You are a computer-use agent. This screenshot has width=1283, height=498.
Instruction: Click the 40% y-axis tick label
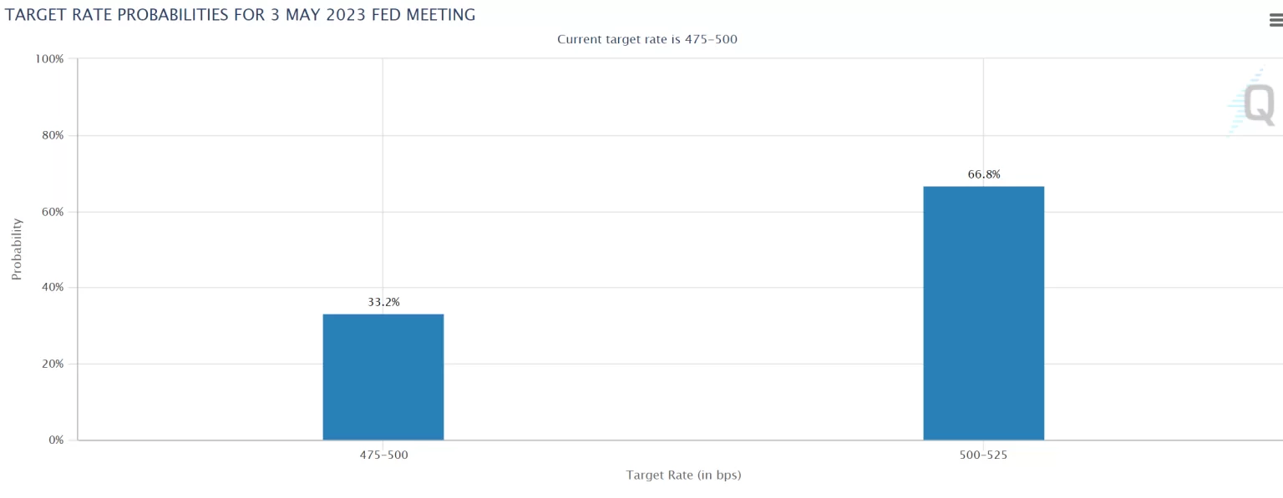[52, 288]
